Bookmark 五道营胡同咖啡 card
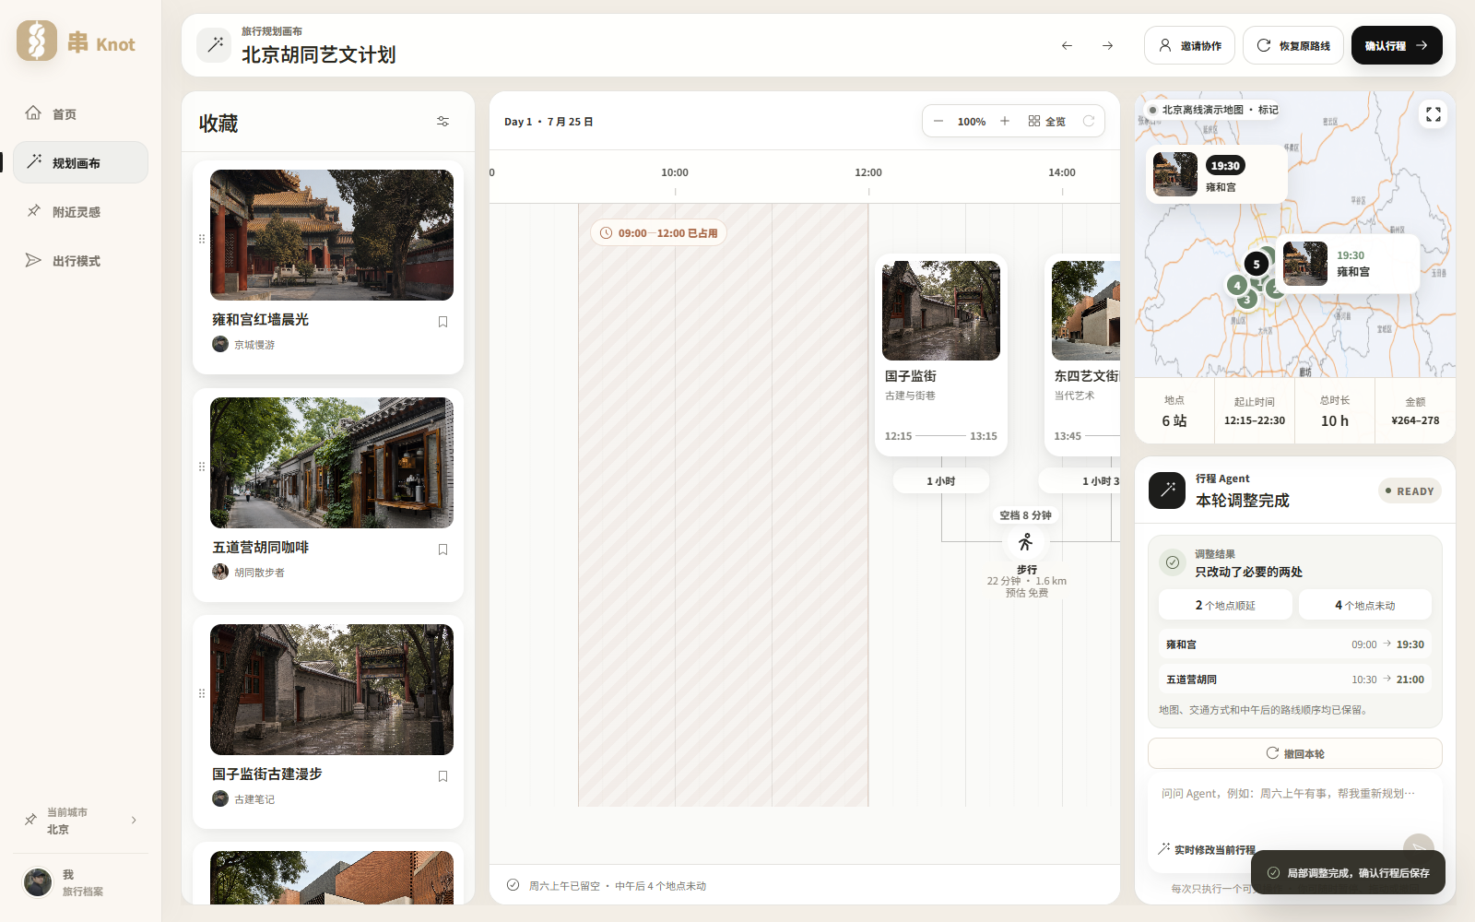 click(442, 550)
